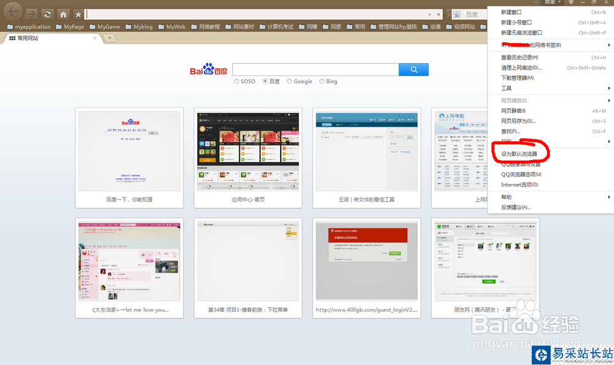Expand the 网页缩放(Z) submenu
Image resolution: width=614 pixels, height=365 pixels.
551,101
